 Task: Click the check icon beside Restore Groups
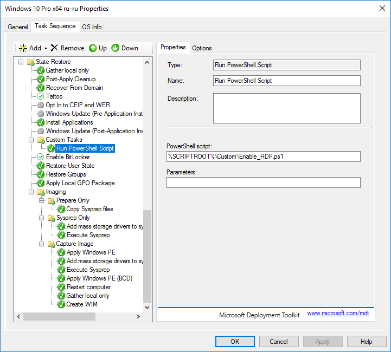click(41, 174)
